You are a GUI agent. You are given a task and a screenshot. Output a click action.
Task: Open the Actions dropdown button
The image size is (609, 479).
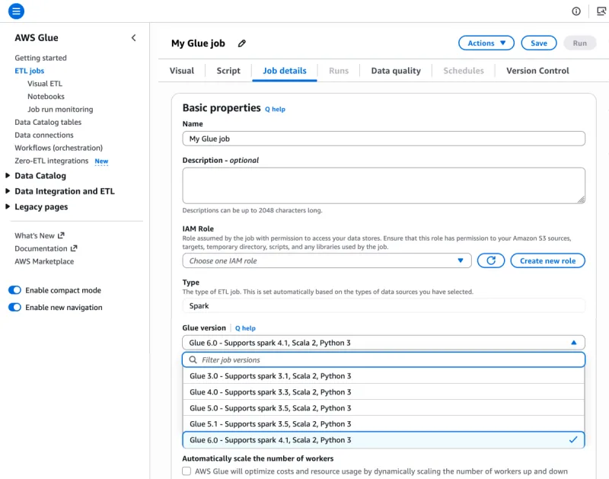[x=486, y=43]
